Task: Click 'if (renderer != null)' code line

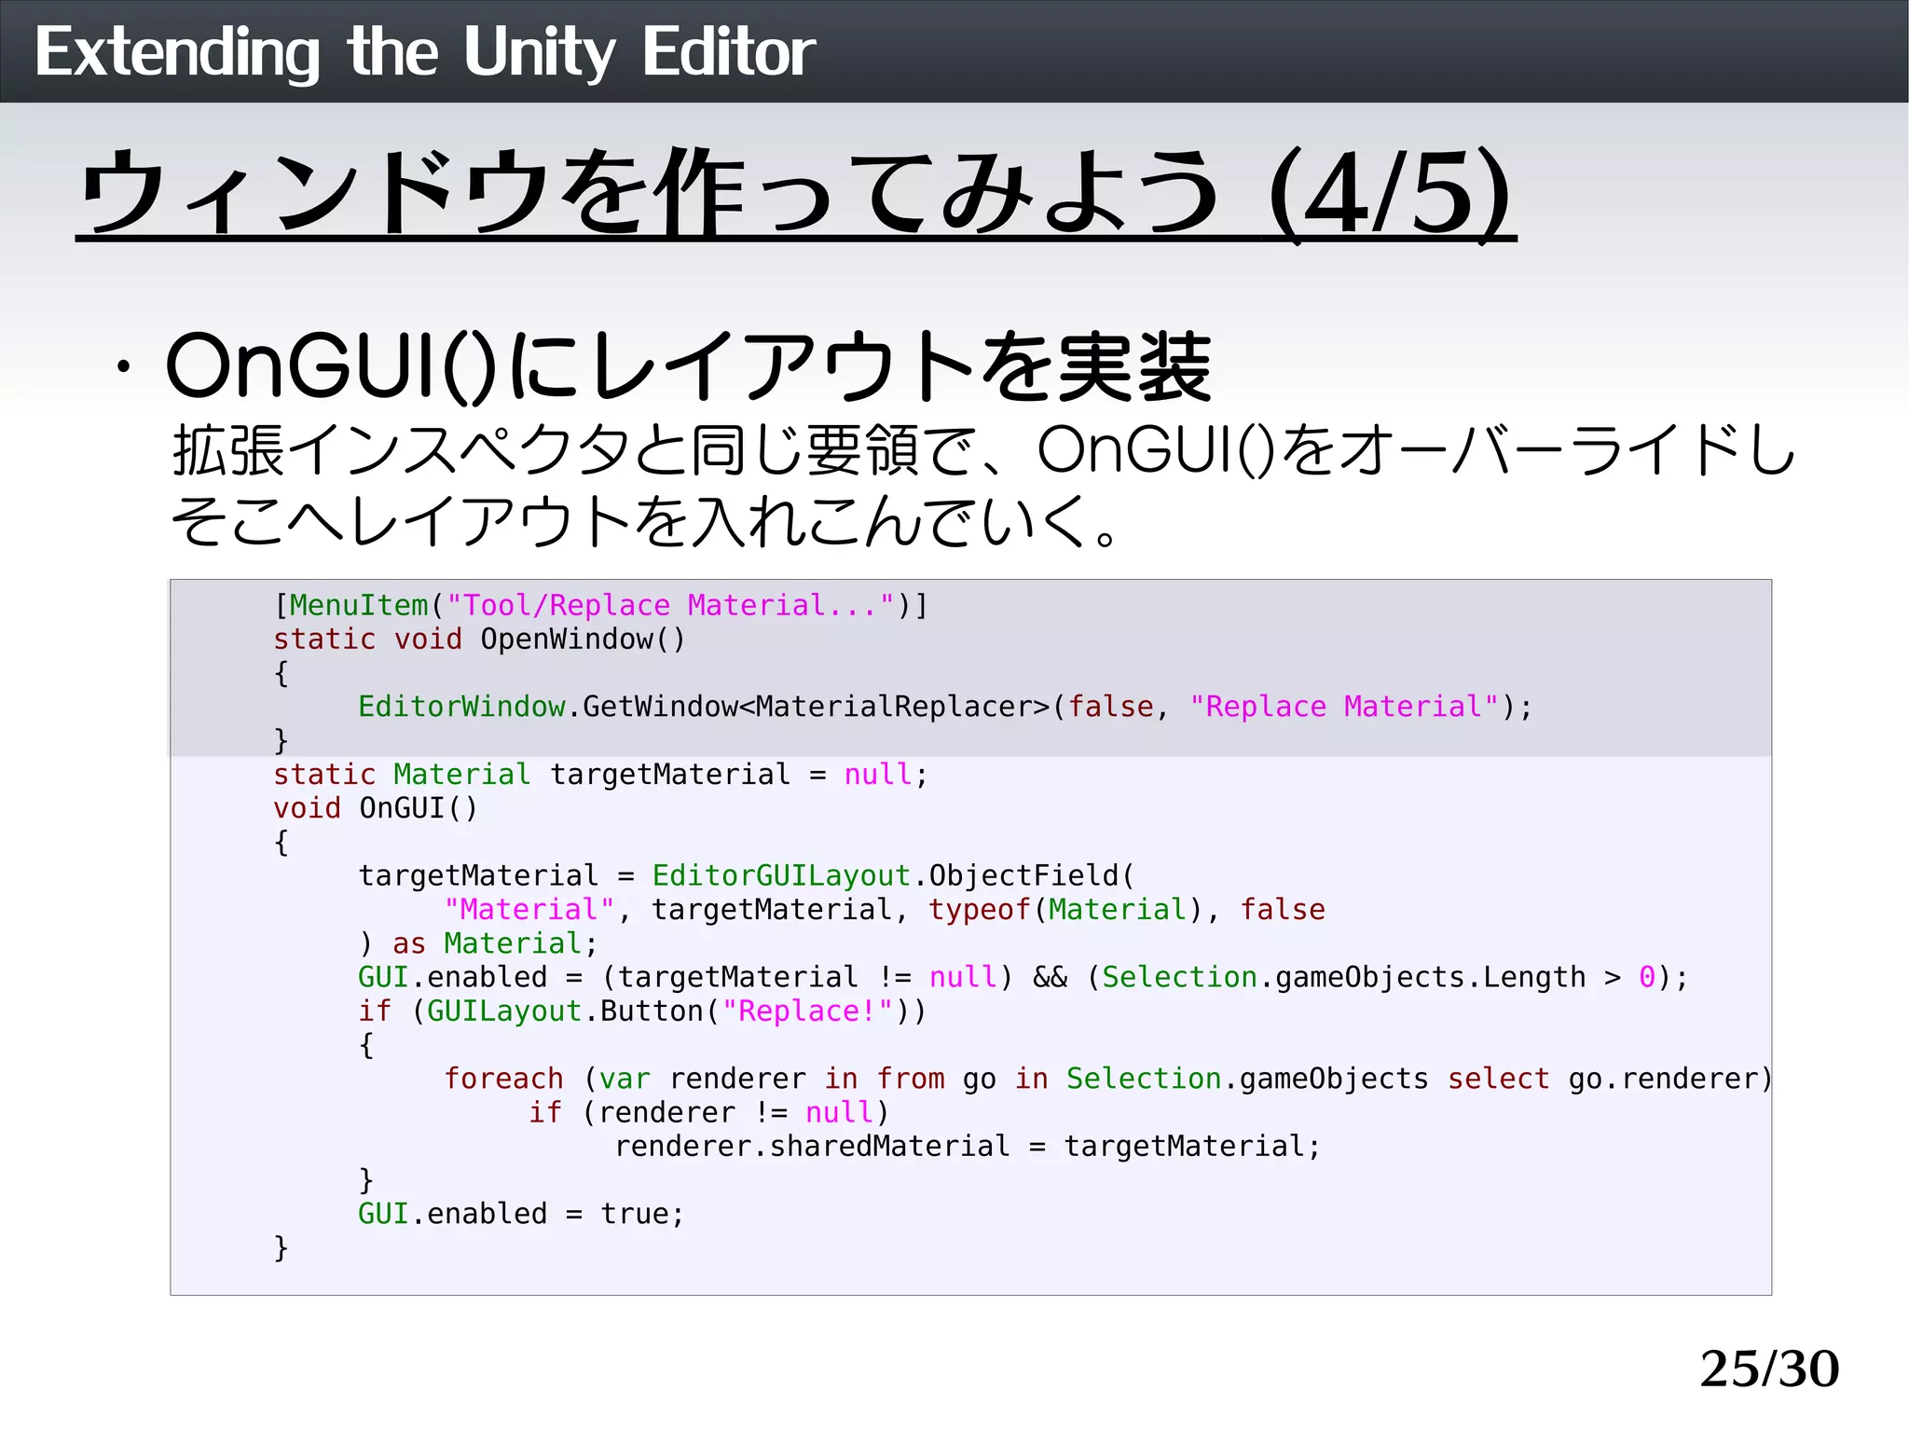Action: click(x=709, y=1112)
